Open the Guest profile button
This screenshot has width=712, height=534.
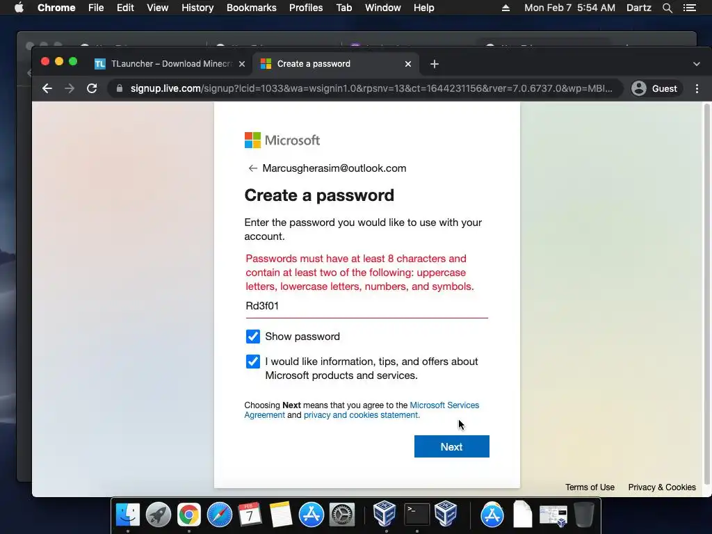(655, 88)
